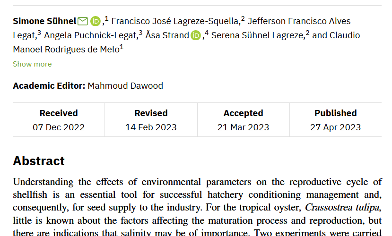Click the Abstract section heading
392x236 pixels.
[39, 161]
